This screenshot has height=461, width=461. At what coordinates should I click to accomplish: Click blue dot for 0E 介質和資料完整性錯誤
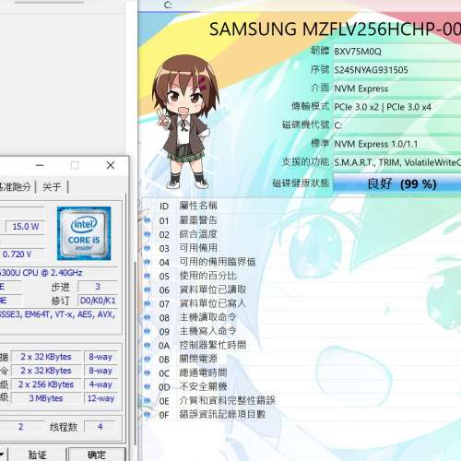click(148, 400)
